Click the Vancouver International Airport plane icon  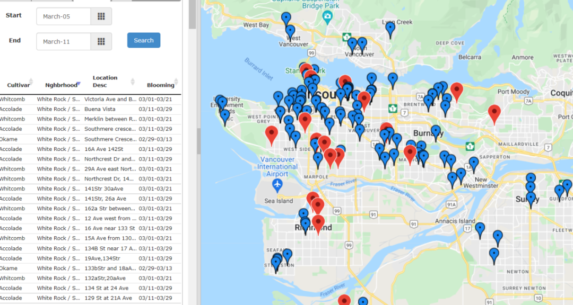[277, 185]
